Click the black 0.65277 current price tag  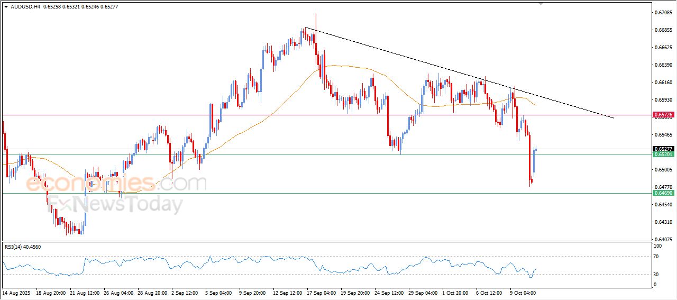click(663, 149)
